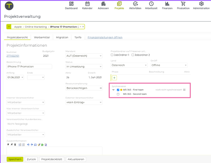The width and height of the screenshot is (211, 163).
Task: Click the Speichern button
Action: pyautogui.click(x=15, y=159)
